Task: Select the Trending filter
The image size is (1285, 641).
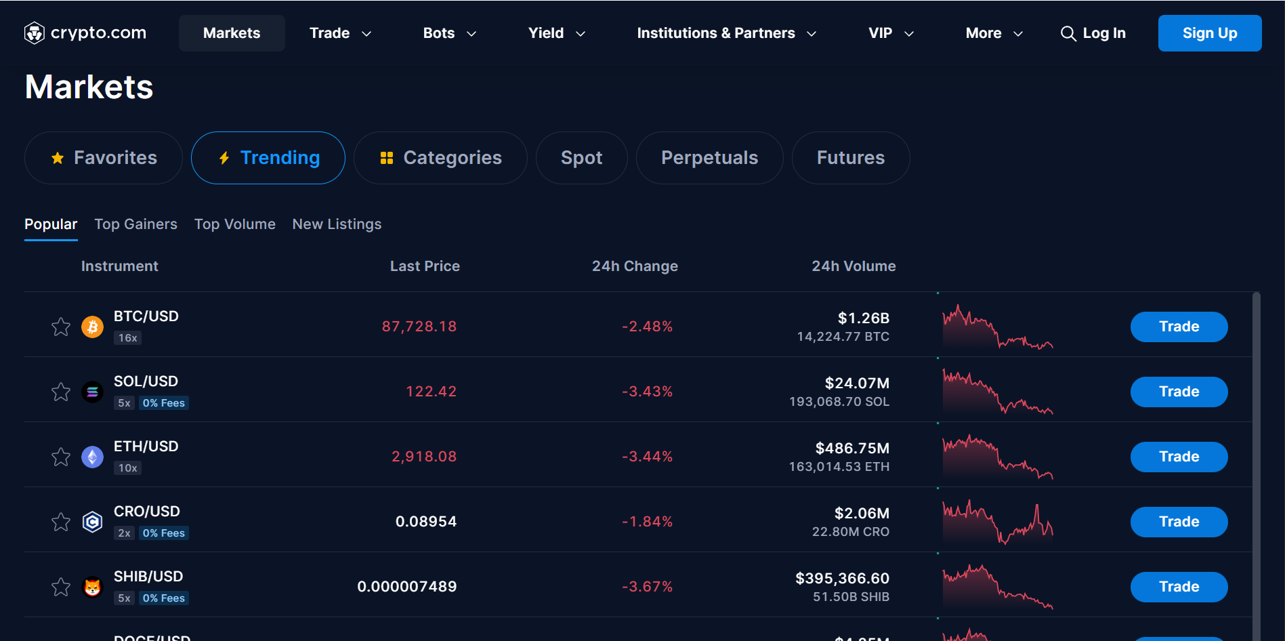Action: [x=268, y=158]
